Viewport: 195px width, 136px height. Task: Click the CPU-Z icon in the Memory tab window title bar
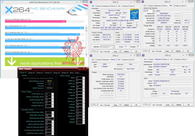pos(91,56)
